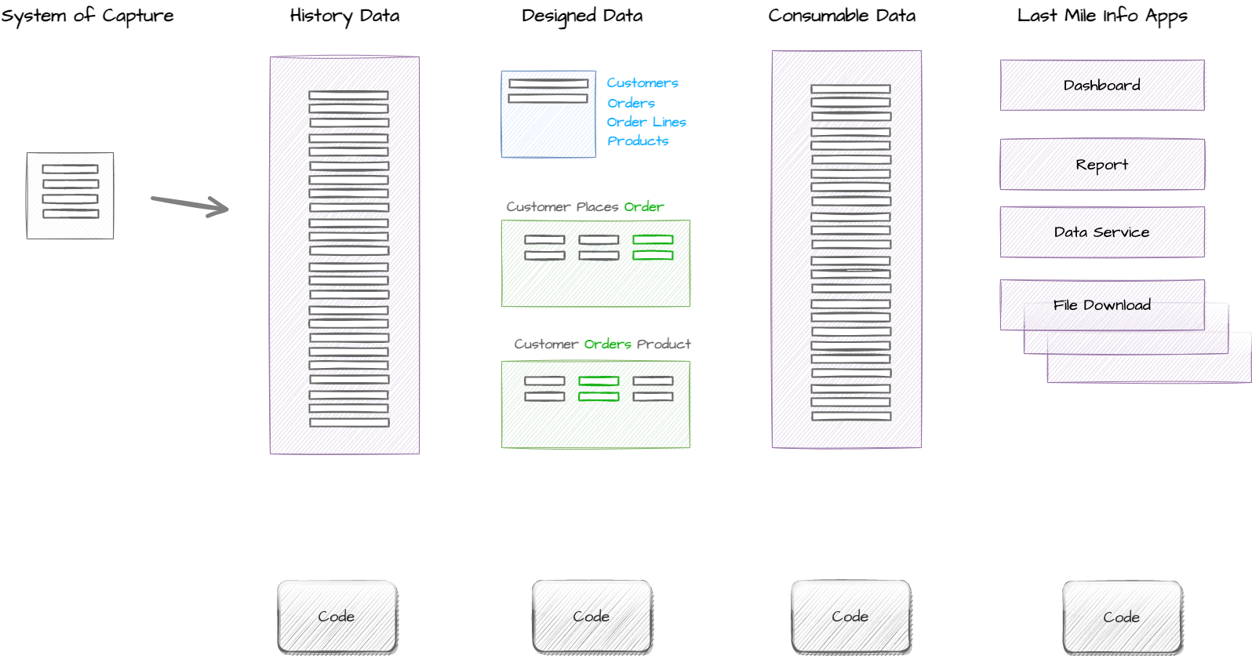Click the Dashboard box
Image resolution: width=1252 pixels, height=656 pixels.
click(x=1102, y=86)
